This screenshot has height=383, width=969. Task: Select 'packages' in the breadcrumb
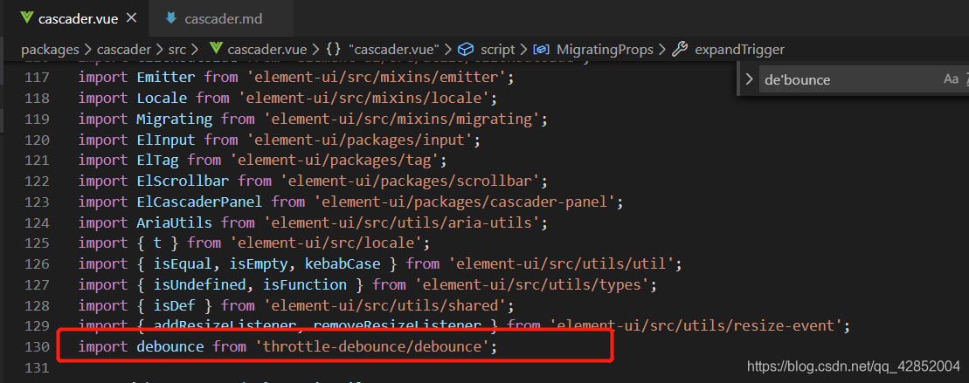click(x=50, y=50)
